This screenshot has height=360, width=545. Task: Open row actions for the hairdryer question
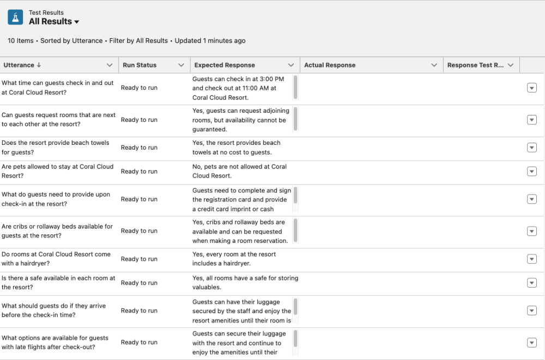(532, 260)
